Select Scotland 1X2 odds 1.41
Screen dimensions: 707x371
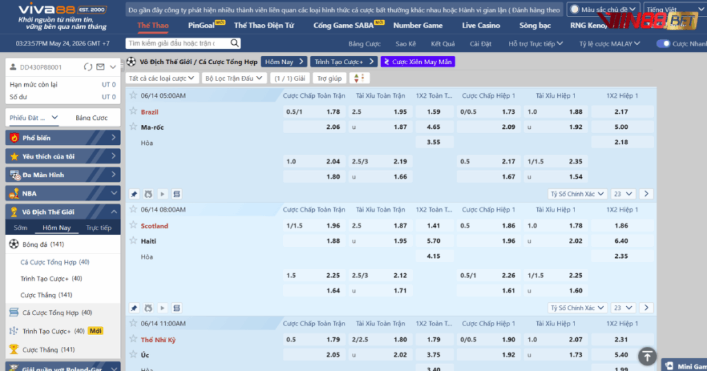click(x=434, y=225)
